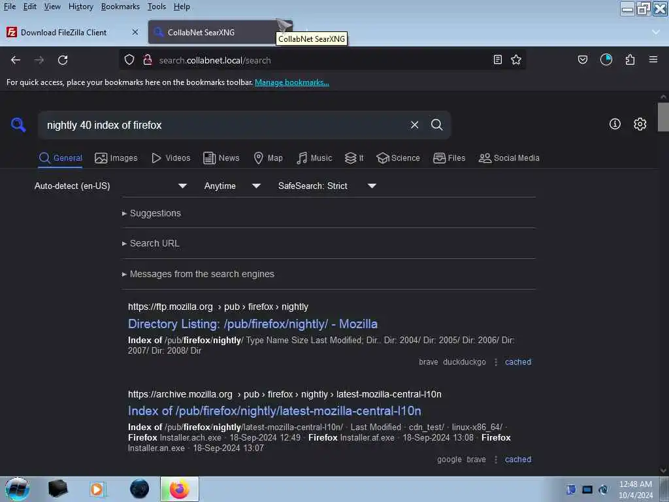The image size is (669, 502).
Task: Open tracking protection shield icon
Action: (129, 60)
